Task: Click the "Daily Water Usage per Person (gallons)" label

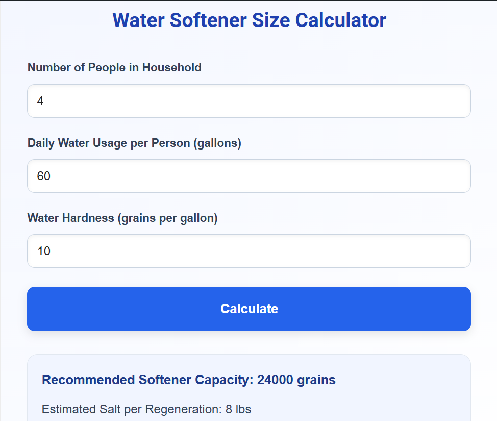Action: tap(134, 143)
